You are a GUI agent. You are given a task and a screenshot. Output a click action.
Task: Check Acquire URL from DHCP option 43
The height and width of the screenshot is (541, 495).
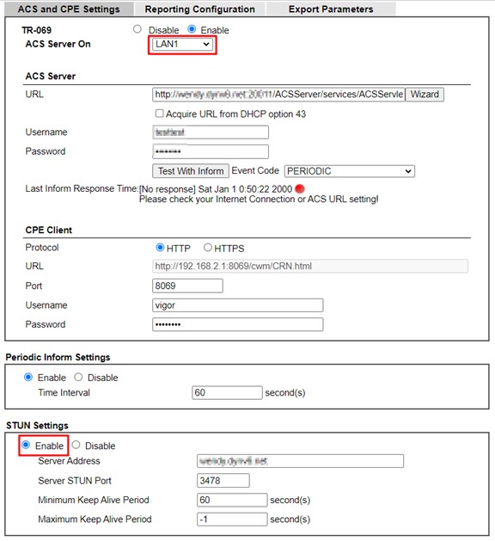pyautogui.click(x=159, y=114)
